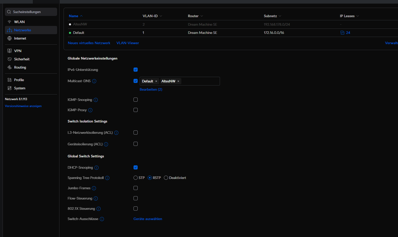The height and width of the screenshot is (237, 398).
Task: Show info for Switch-Ausschlüsse
Action: [x=102, y=219]
